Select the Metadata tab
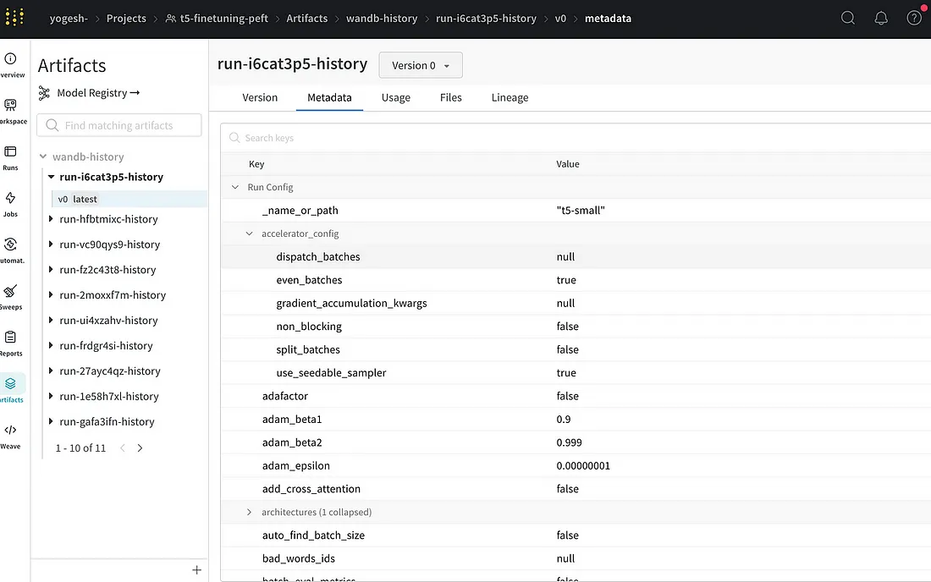 pyautogui.click(x=329, y=97)
